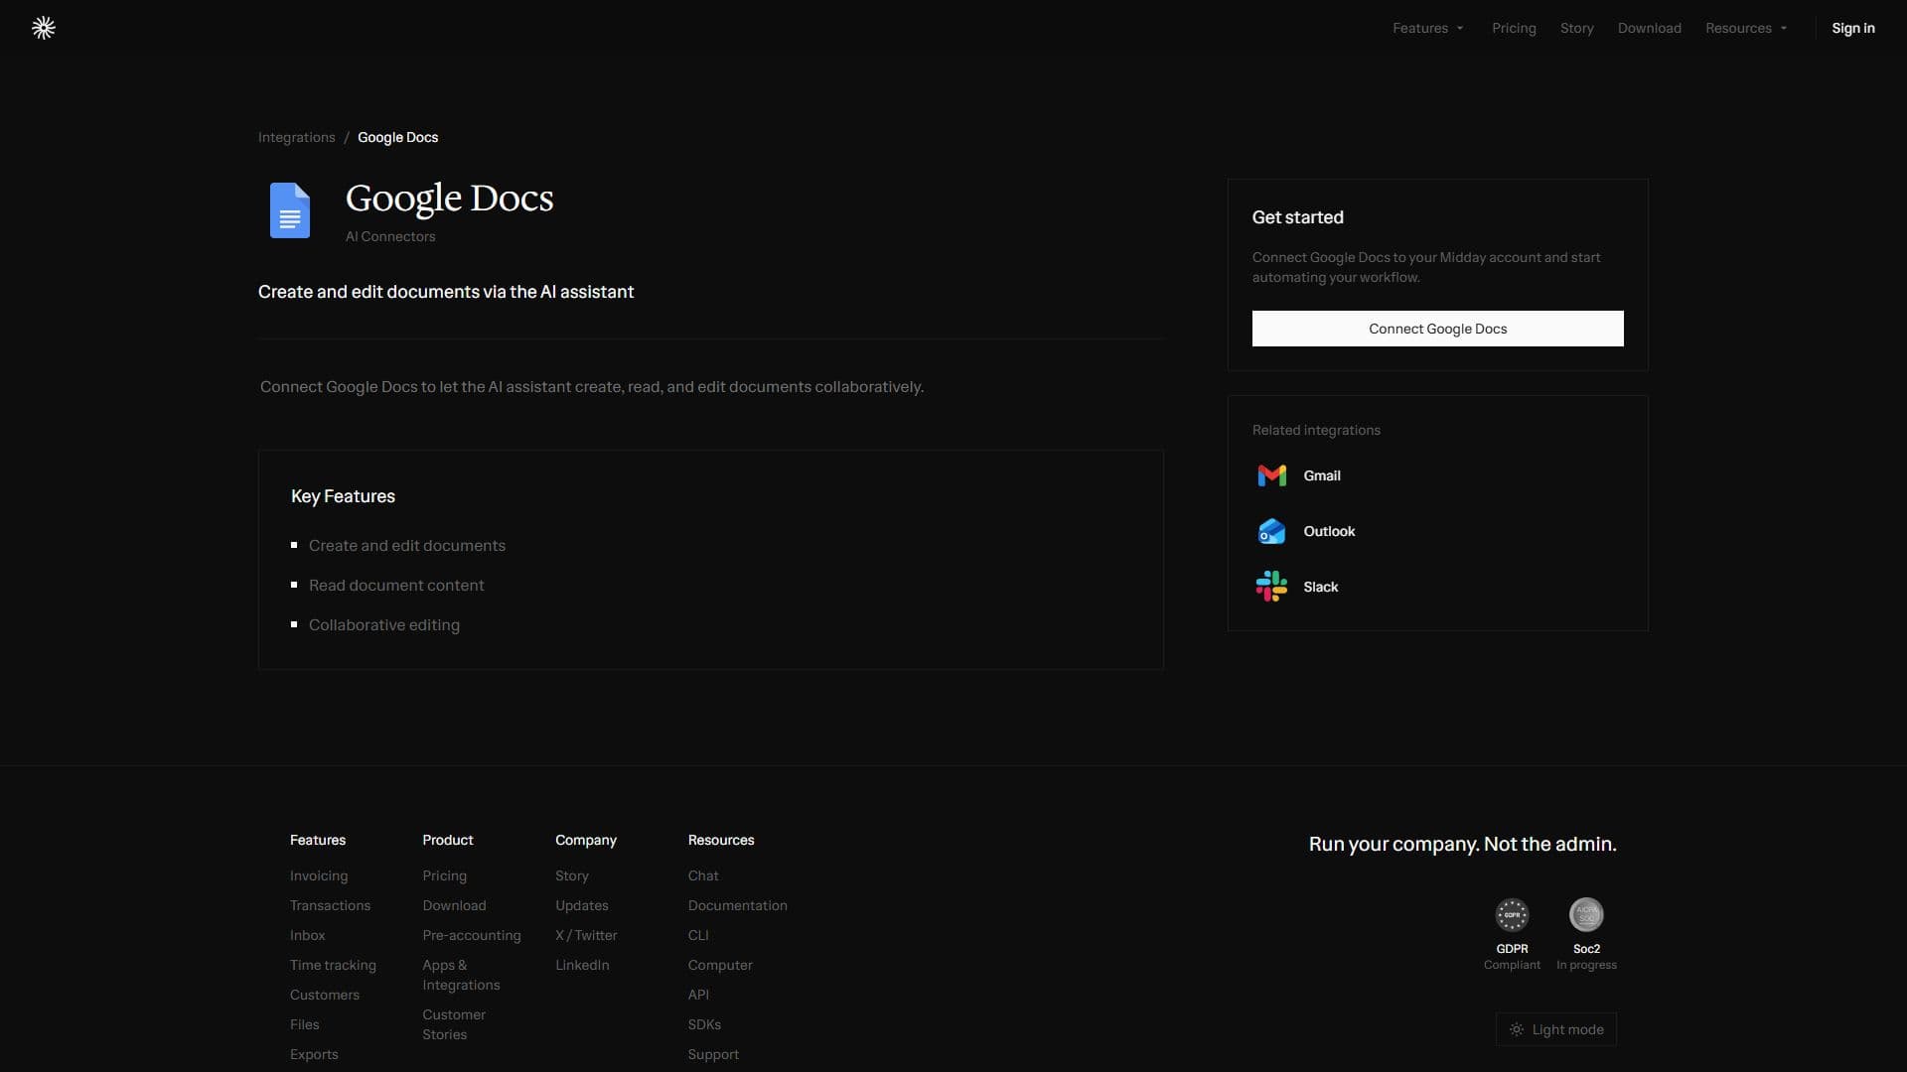
Task: Open CLI footer link
Action: click(x=698, y=935)
